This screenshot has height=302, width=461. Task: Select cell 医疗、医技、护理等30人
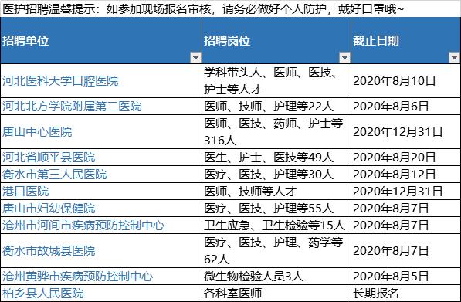(276, 175)
